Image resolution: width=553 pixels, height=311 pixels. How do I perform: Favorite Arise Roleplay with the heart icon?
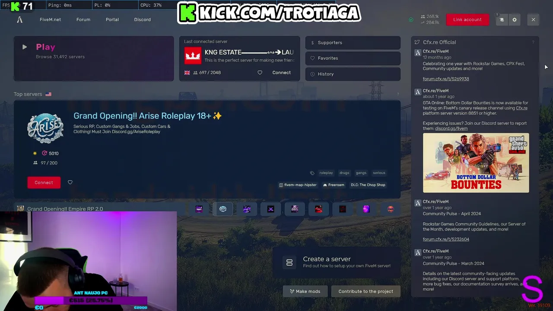[70, 182]
